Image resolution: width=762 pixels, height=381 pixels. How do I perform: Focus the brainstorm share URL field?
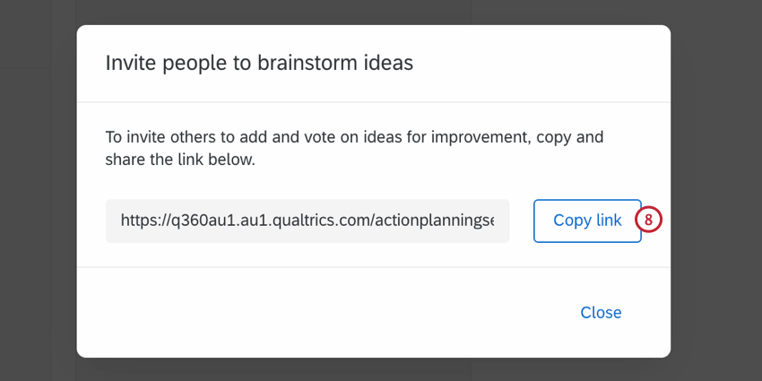pyautogui.click(x=307, y=221)
